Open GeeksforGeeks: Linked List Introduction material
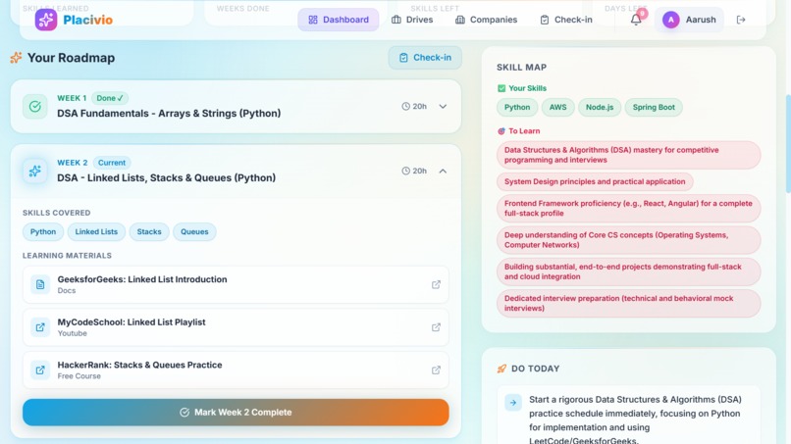Image resolution: width=791 pixels, height=444 pixels. point(236,285)
